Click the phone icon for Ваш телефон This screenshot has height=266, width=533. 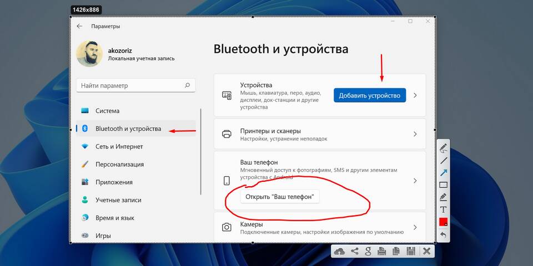click(x=227, y=181)
